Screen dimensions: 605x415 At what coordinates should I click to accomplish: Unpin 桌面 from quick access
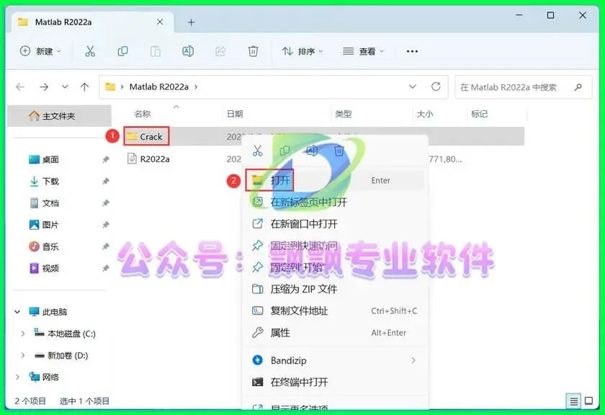[x=105, y=159]
